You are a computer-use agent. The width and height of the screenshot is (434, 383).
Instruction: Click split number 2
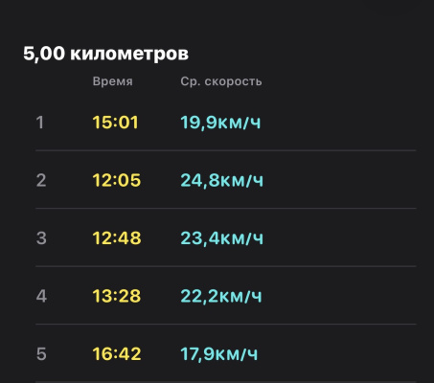41,180
